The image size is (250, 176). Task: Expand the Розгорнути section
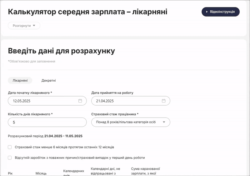click(x=24, y=26)
